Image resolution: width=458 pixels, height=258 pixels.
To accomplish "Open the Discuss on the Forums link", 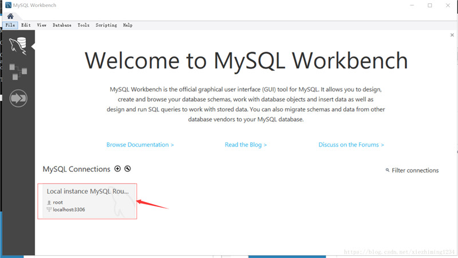I will (351, 145).
